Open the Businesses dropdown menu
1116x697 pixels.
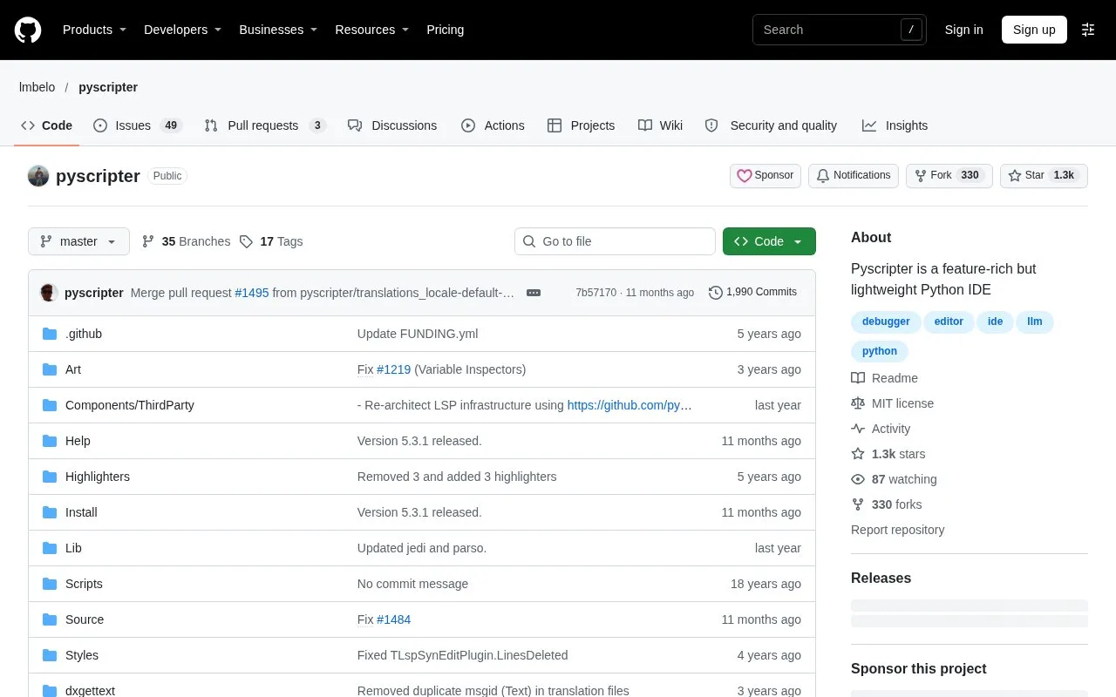click(x=278, y=30)
